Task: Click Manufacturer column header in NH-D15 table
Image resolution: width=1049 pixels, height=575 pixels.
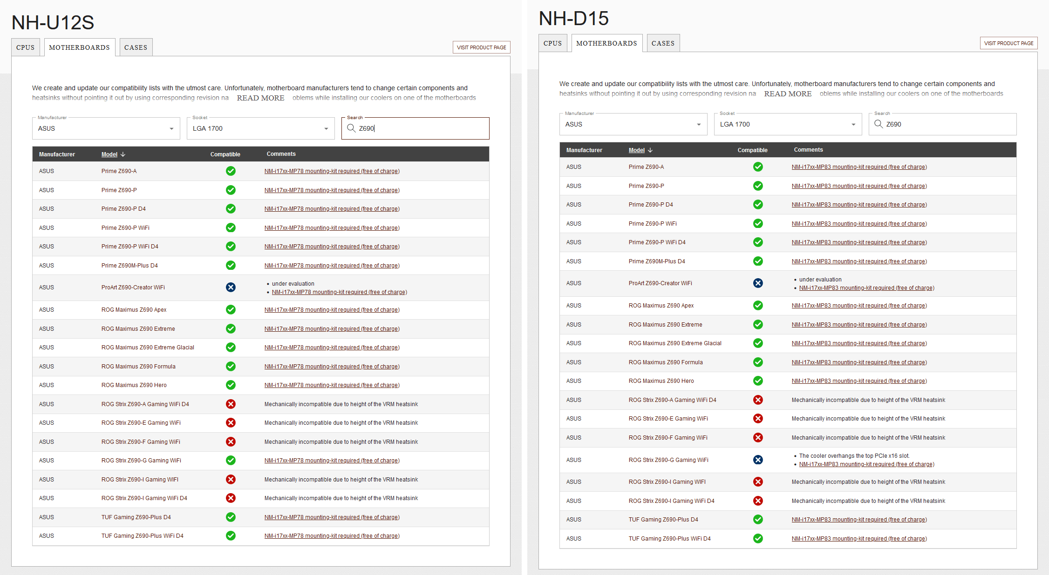Action: (584, 150)
